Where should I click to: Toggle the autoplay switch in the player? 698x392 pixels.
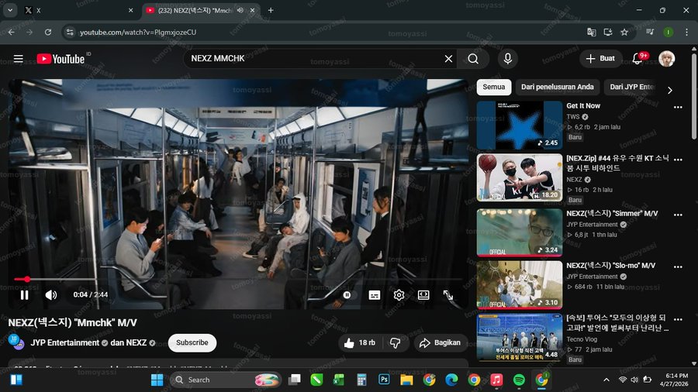pos(347,294)
